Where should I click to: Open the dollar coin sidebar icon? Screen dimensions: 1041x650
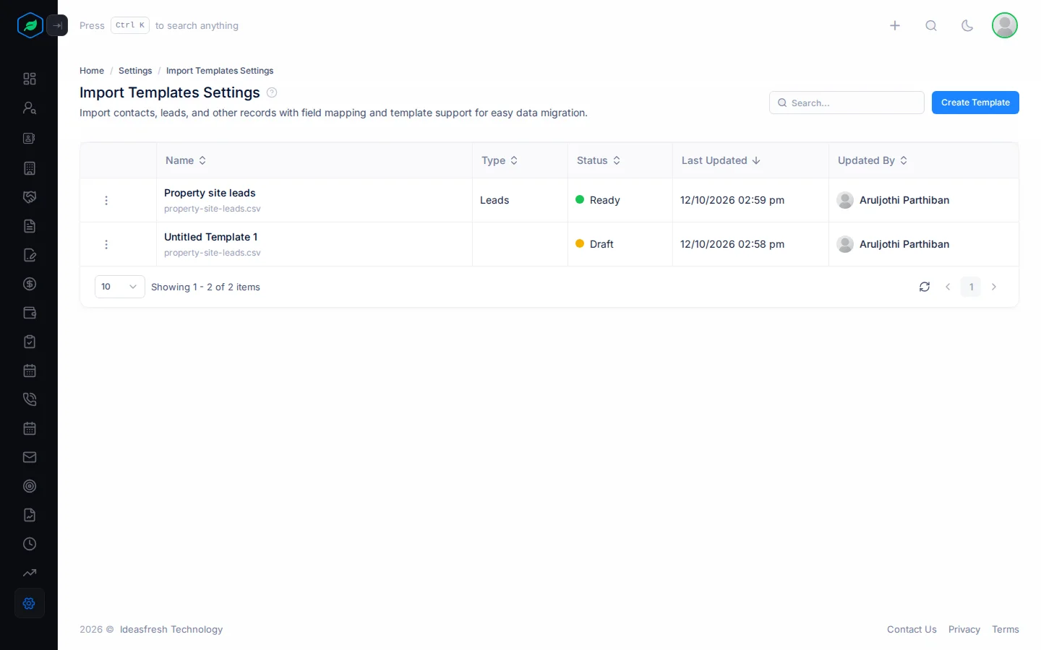[x=30, y=284]
